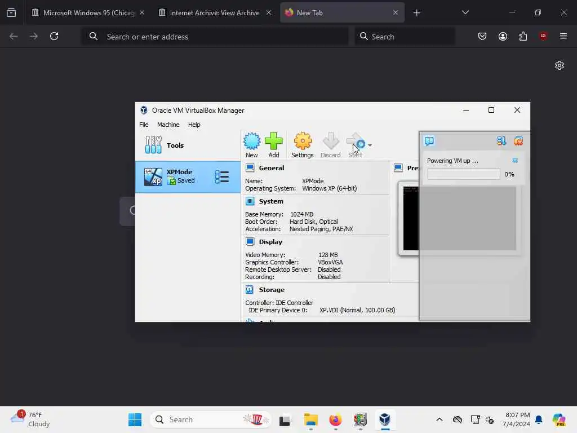Select the XPMode virtual machine entry

point(188,176)
